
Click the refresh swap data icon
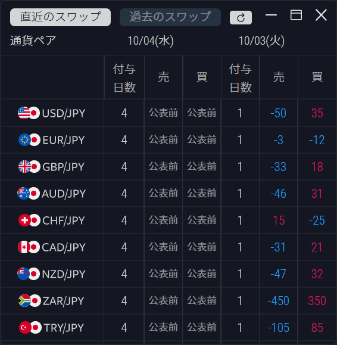pyautogui.click(x=241, y=18)
